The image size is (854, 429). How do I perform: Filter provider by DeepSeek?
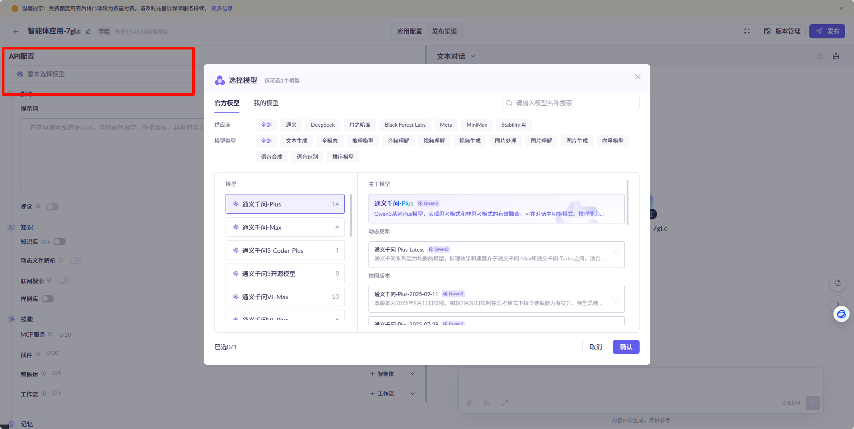pos(323,125)
